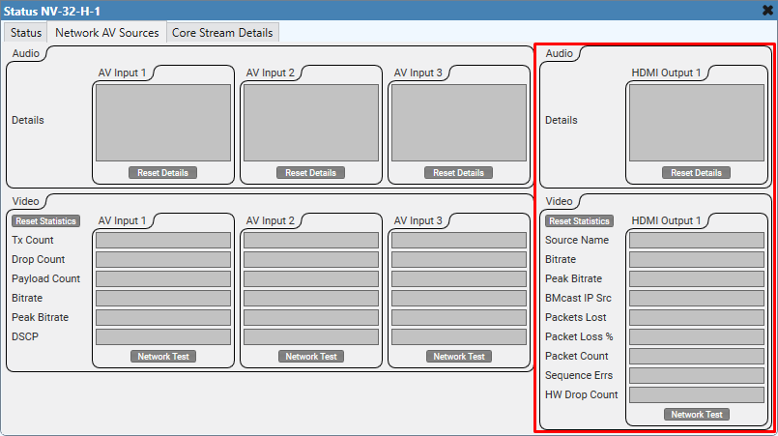Close the Status NV-32-H-1 window

coord(766,10)
